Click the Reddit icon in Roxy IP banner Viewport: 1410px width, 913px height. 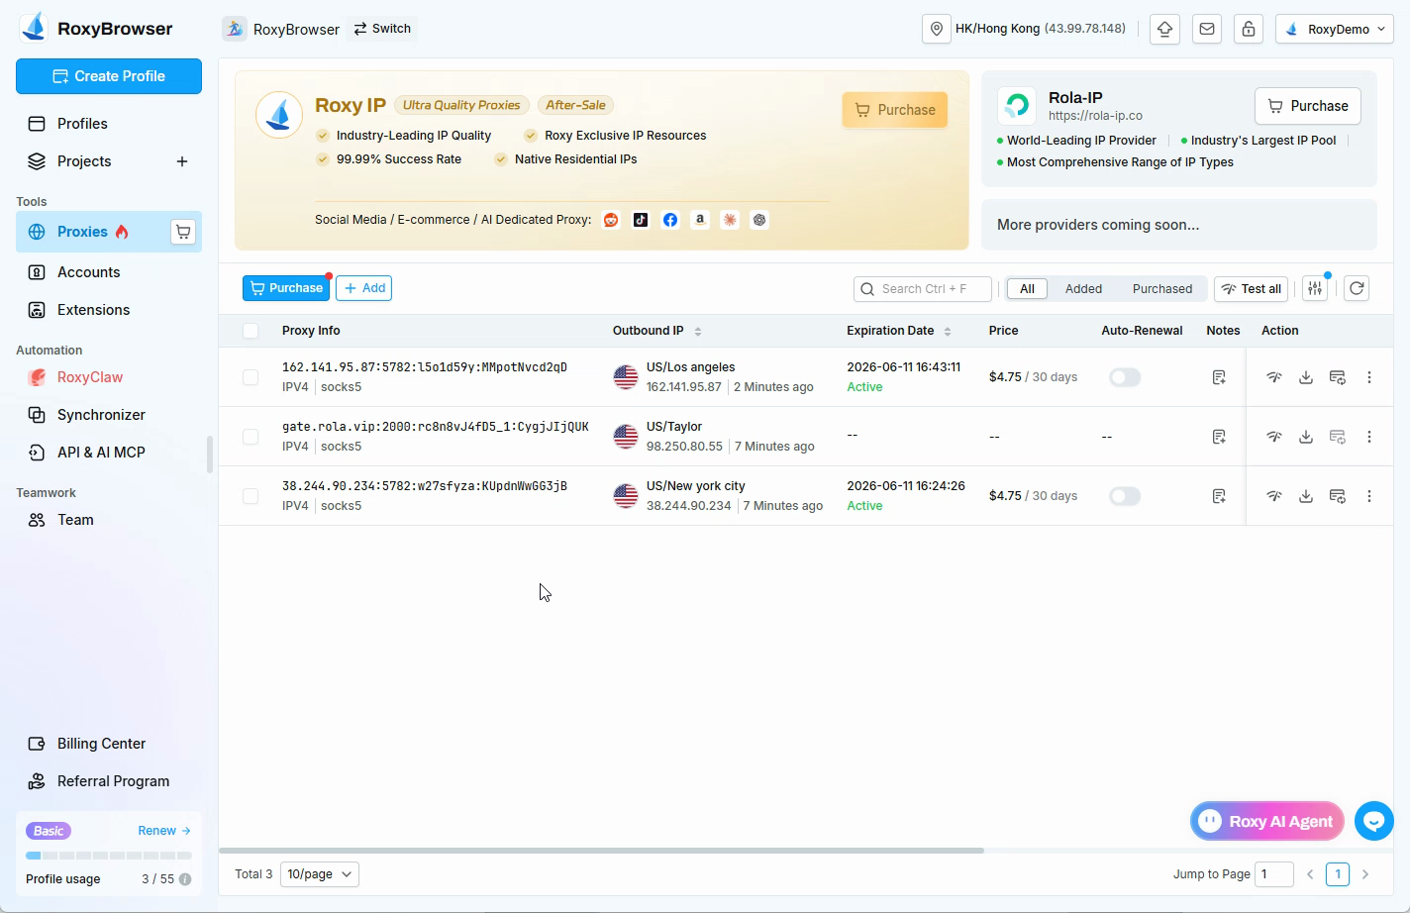point(611,220)
